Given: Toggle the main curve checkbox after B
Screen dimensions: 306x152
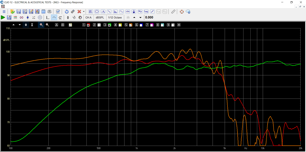Looking at the screenshot, I should click(x=70, y=25).
